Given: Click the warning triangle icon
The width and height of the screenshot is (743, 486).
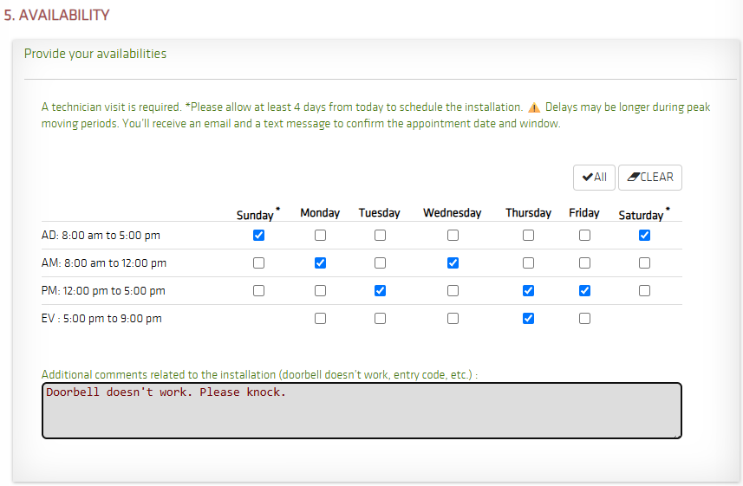Looking at the screenshot, I should pos(534,107).
